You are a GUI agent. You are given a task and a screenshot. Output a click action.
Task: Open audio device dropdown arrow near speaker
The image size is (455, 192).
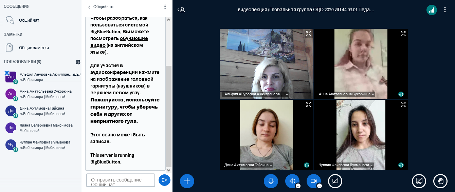point(298,186)
